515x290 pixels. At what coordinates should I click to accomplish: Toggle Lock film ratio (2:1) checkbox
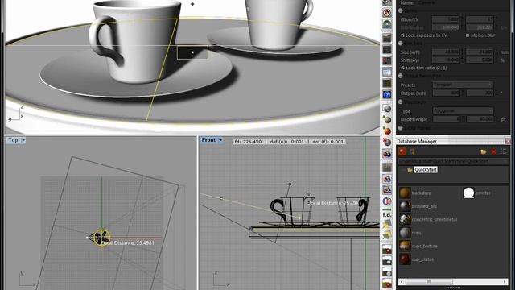(x=402, y=68)
